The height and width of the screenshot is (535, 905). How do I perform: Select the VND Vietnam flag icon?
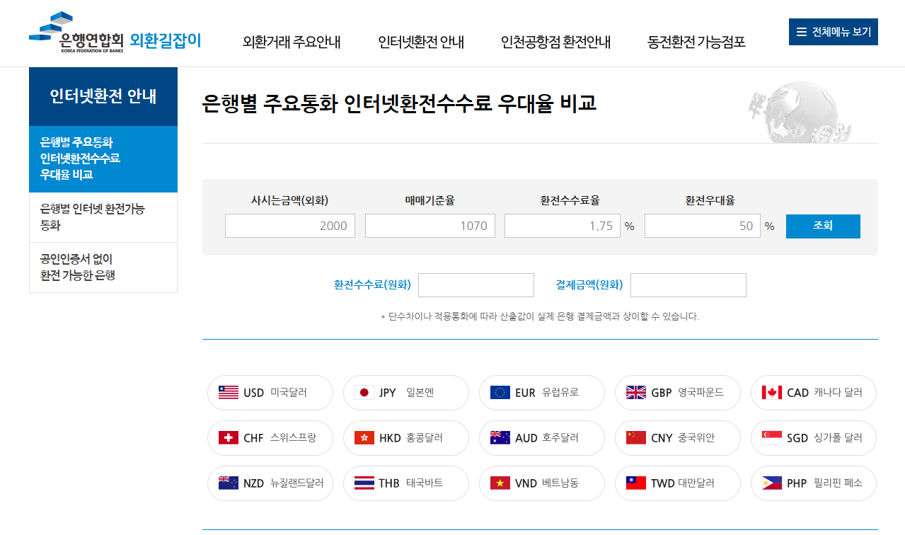[500, 483]
